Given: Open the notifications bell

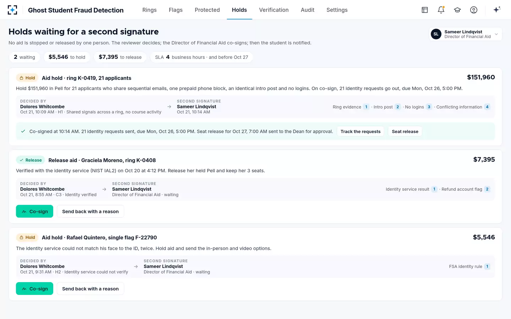Looking at the screenshot, I should click(x=441, y=10).
